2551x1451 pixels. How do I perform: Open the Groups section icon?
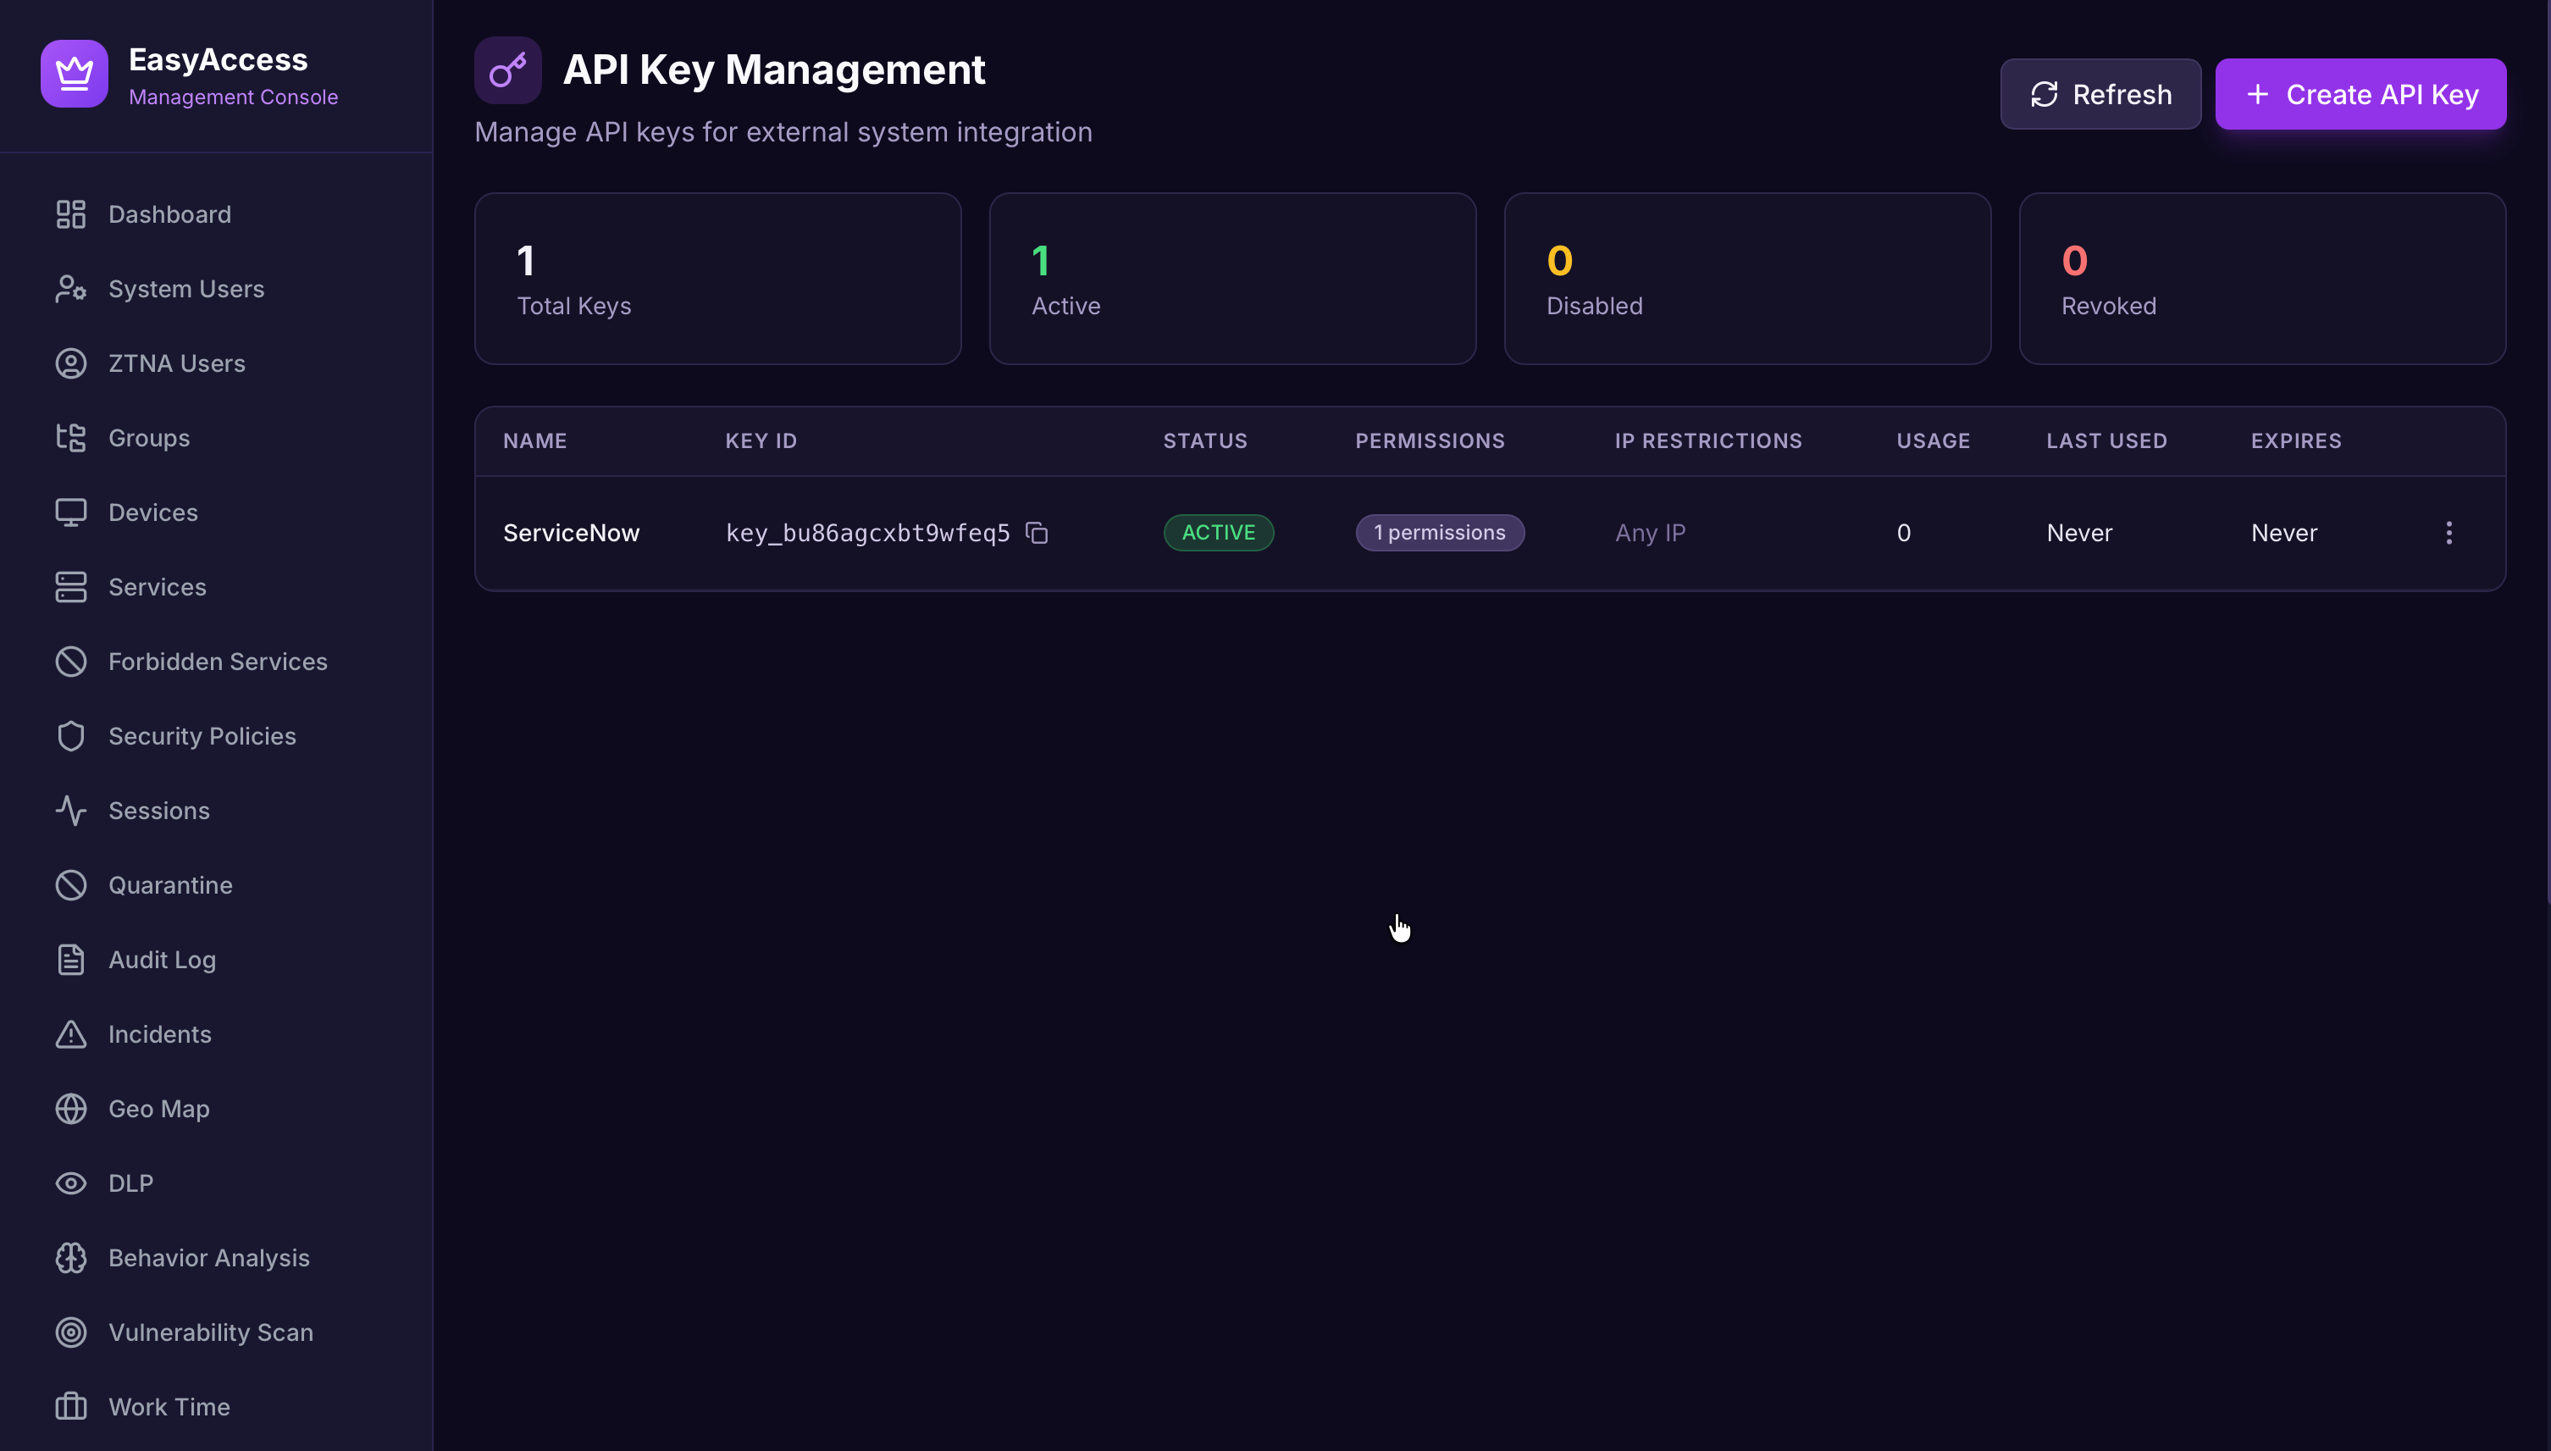pyautogui.click(x=71, y=436)
